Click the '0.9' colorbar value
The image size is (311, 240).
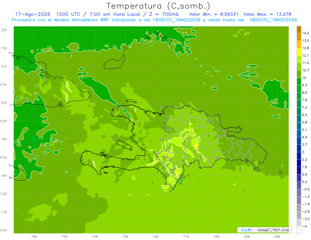click(x=305, y=174)
